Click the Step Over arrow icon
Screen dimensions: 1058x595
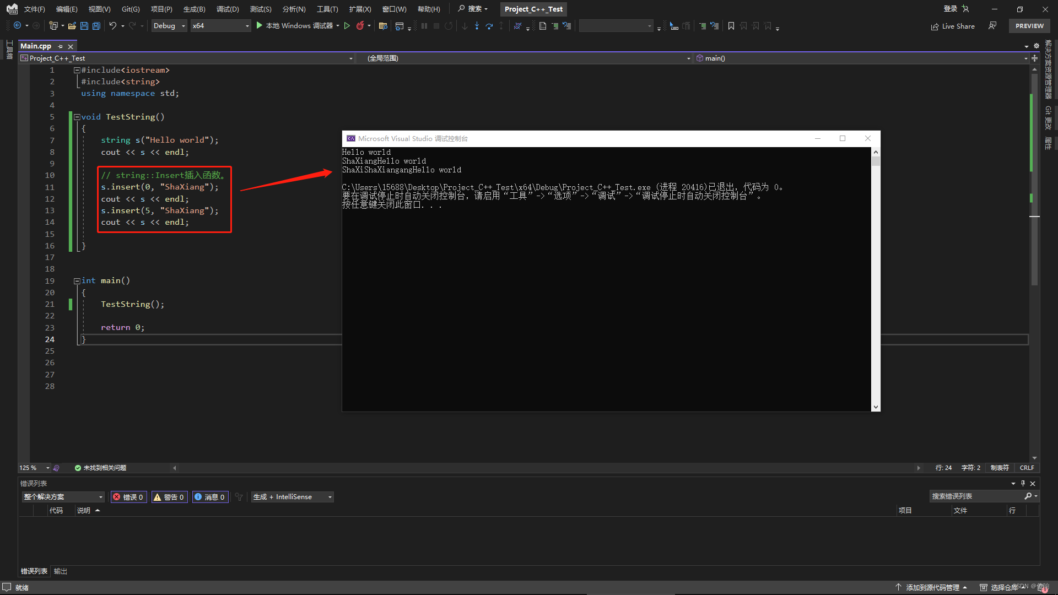(x=489, y=26)
